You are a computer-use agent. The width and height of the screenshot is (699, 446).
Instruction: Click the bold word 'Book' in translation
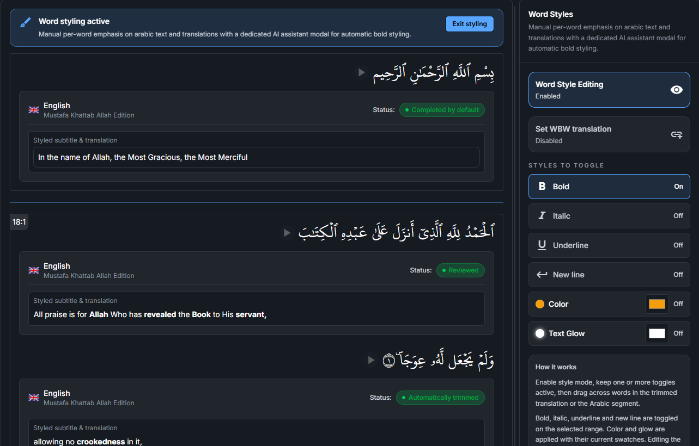point(201,314)
